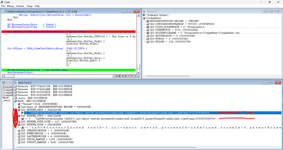The width and height of the screenshot is (283, 150).
Task: Click the Globals window title icon
Action: tap(144, 11)
